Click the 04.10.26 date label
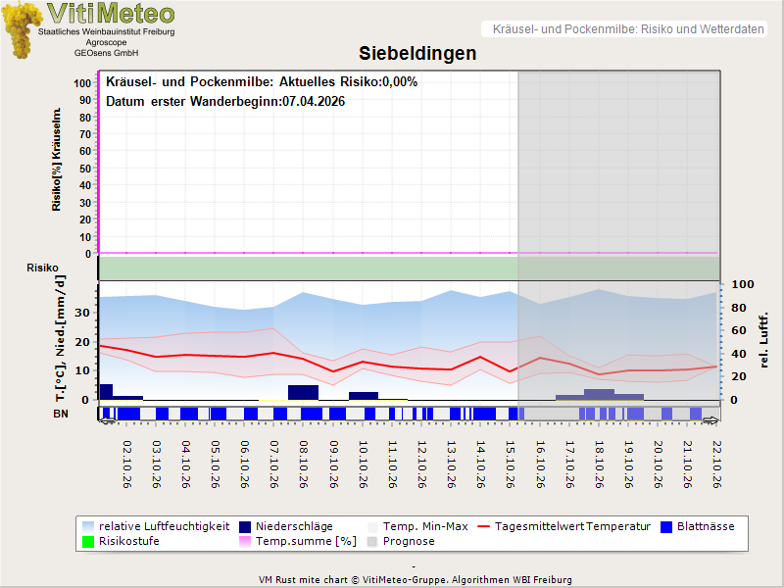This screenshot has width=784, height=588. [x=186, y=465]
